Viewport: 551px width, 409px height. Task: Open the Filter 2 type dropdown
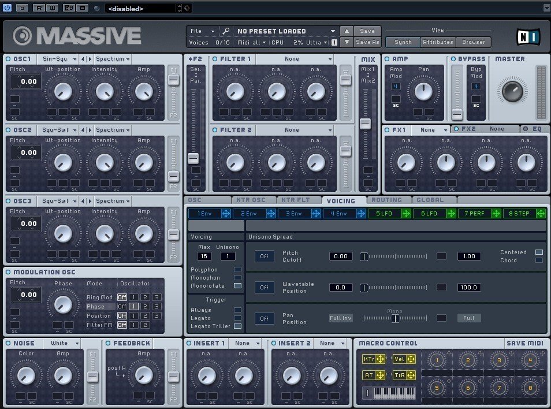(x=295, y=130)
